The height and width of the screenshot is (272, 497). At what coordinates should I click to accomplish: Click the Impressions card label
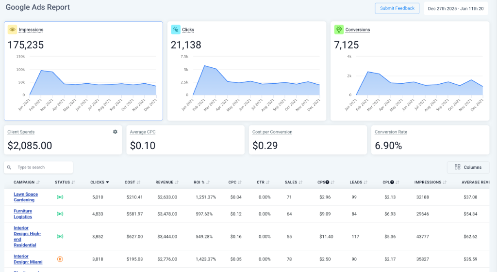[31, 30]
